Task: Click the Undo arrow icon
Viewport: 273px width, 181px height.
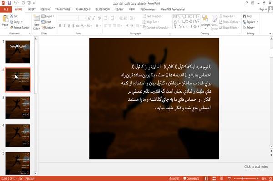Action: (15, 3)
